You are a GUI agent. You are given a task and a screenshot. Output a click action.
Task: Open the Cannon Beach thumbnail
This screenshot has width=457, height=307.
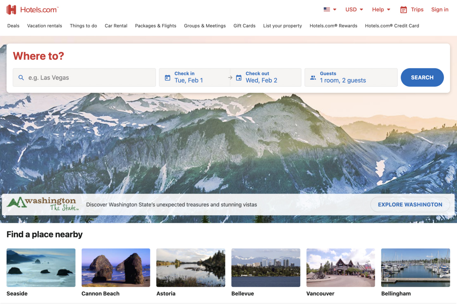[x=116, y=268]
